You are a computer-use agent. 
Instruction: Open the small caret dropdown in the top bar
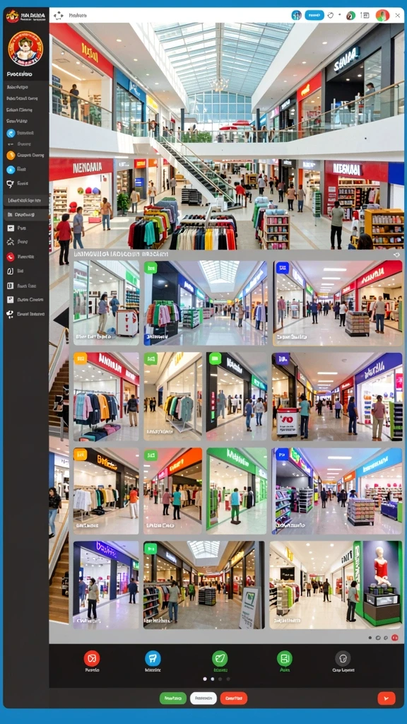[x=340, y=16]
